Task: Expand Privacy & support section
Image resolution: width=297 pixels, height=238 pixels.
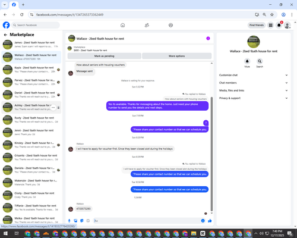Action: [254, 98]
